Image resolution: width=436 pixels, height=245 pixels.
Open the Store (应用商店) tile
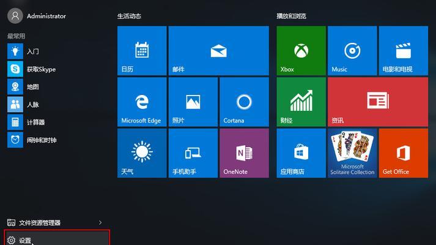point(301,153)
